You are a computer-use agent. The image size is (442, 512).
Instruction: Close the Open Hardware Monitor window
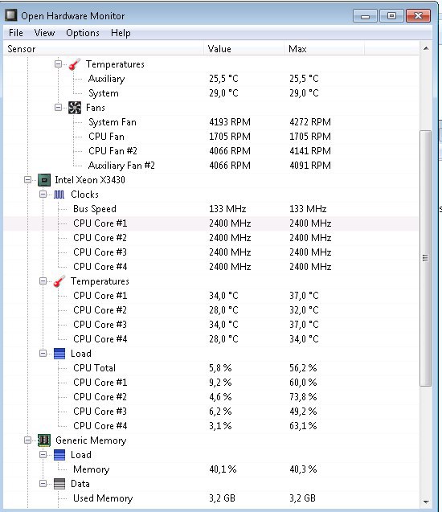click(418, 16)
